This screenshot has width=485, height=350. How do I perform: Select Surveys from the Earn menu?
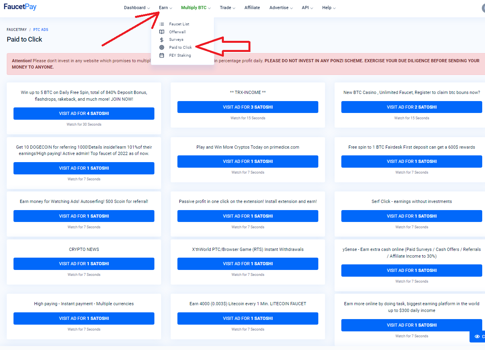pyautogui.click(x=176, y=40)
